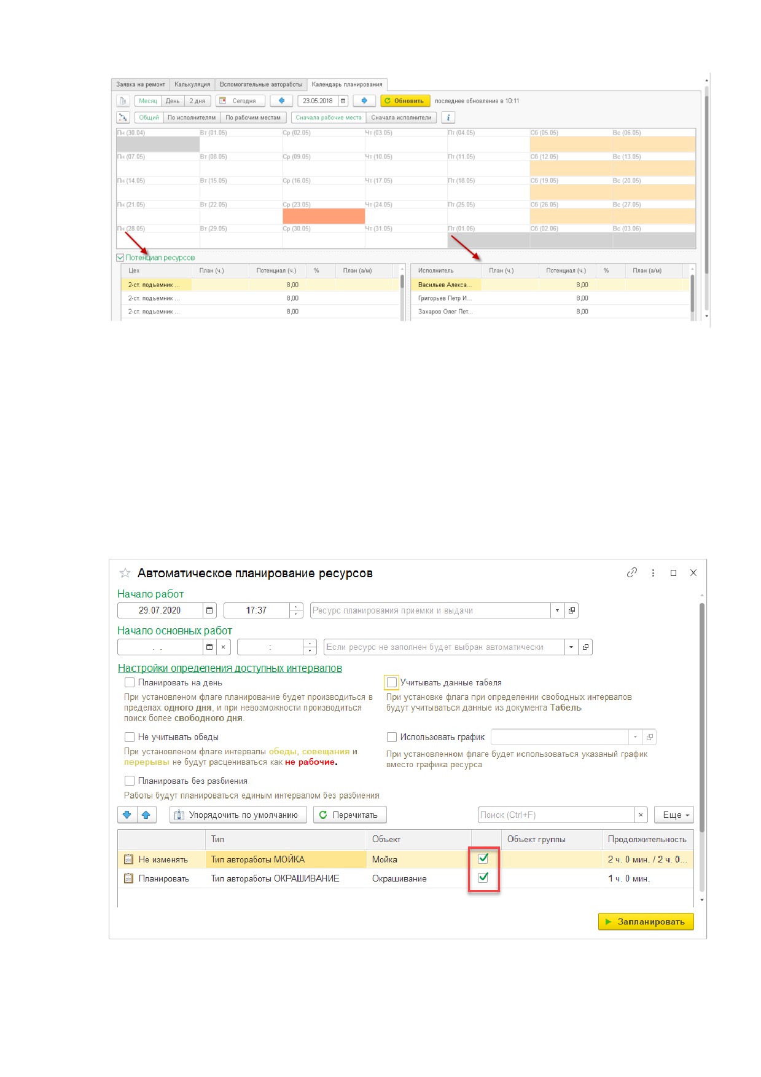Screen dimensions: 761x1077
Task: Click document icon in Планировать row
Action: 128,878
